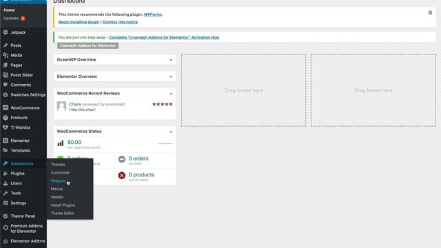Open Customize in Appearance submenu

click(60, 173)
